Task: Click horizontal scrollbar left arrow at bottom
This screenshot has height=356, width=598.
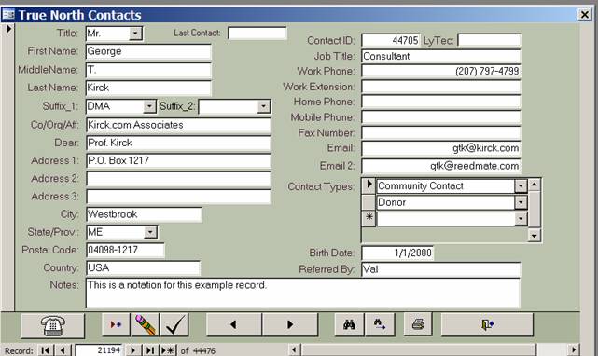Action: (294, 350)
